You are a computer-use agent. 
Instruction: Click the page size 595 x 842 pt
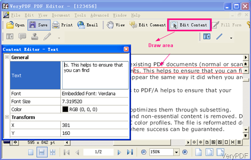pos(41,142)
